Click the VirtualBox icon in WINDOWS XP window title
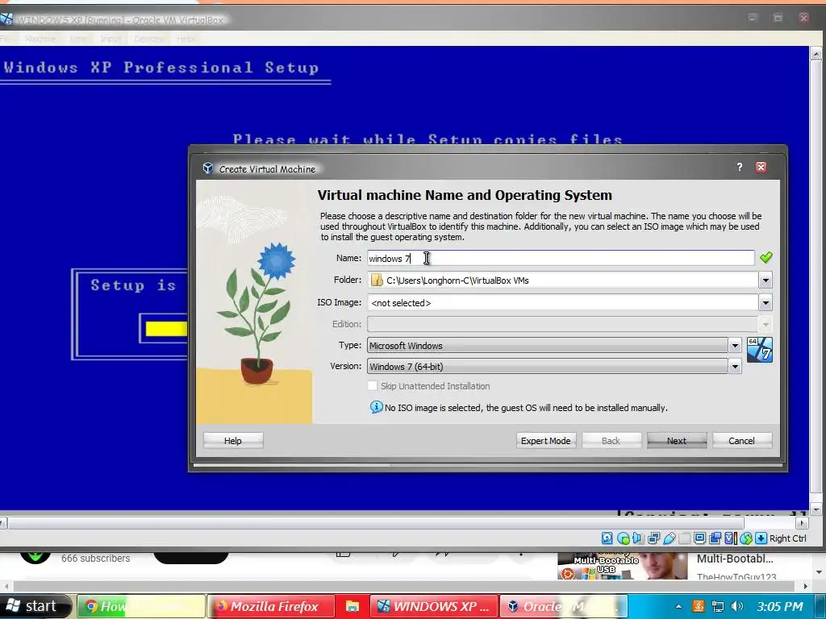The width and height of the screenshot is (826, 619). click(6, 19)
